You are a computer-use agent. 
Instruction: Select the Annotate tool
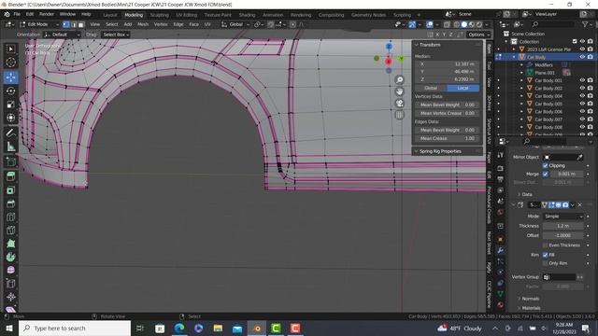[10, 133]
